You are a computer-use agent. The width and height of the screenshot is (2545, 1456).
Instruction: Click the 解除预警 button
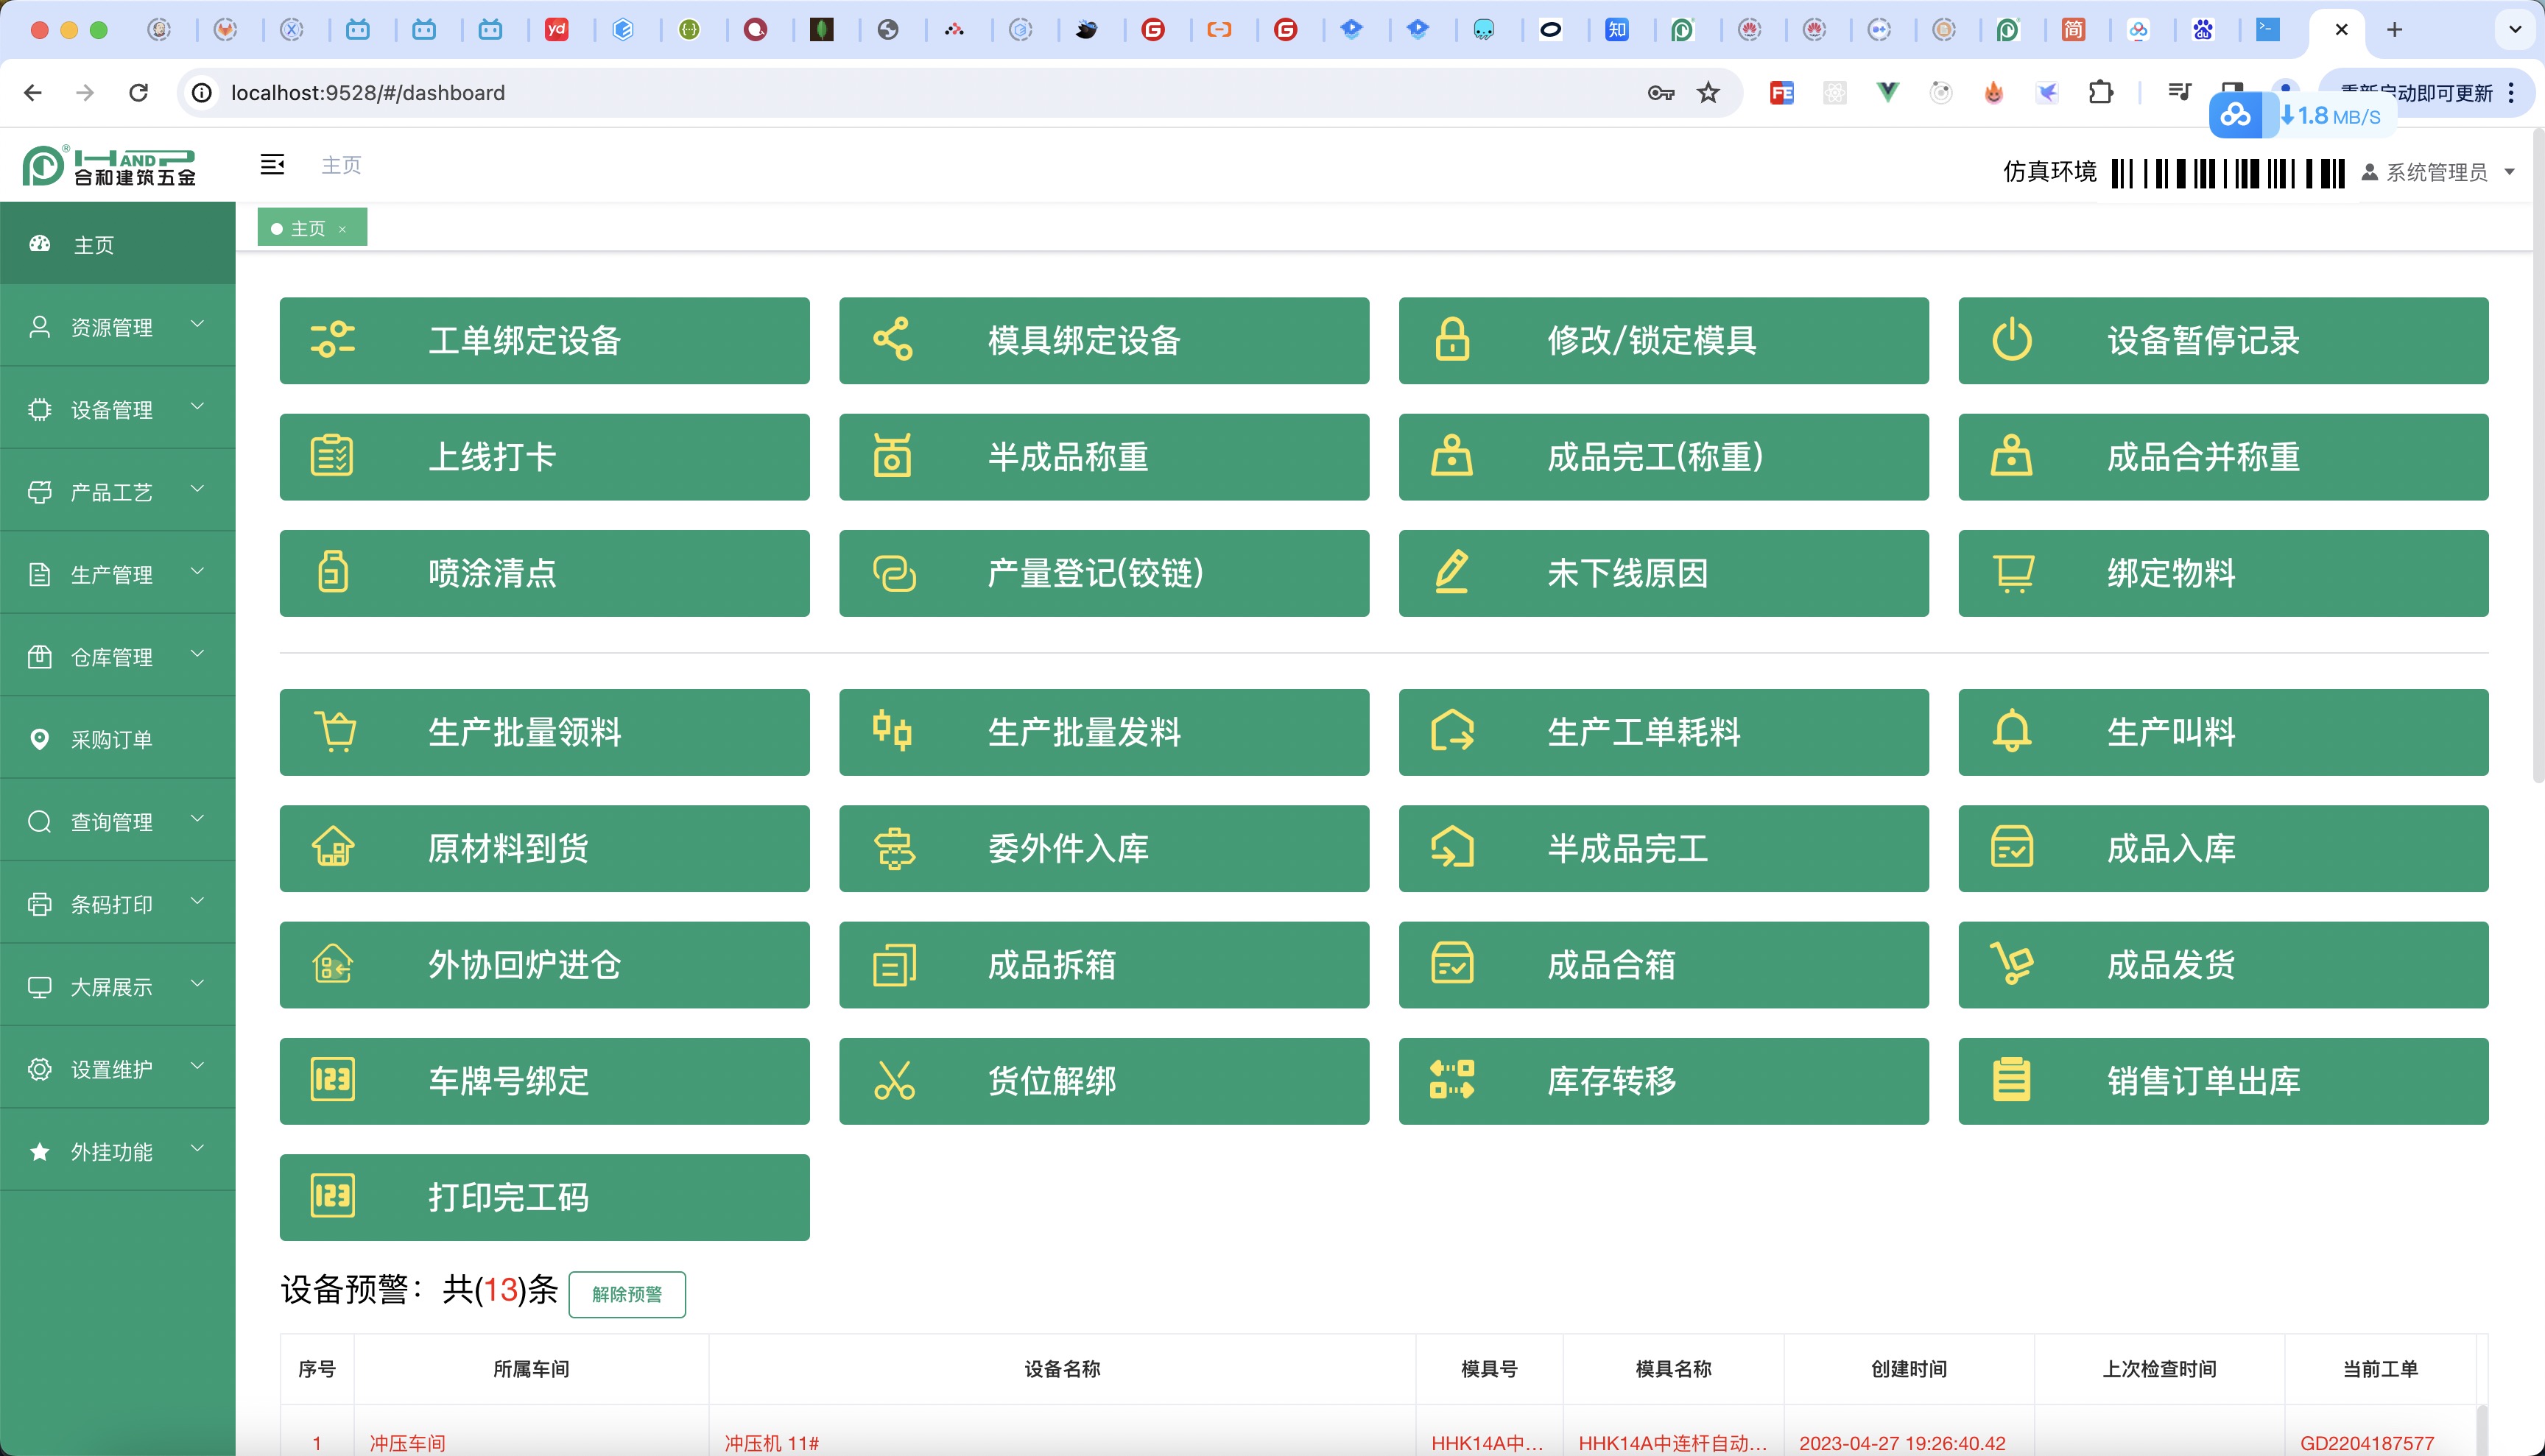coord(626,1293)
